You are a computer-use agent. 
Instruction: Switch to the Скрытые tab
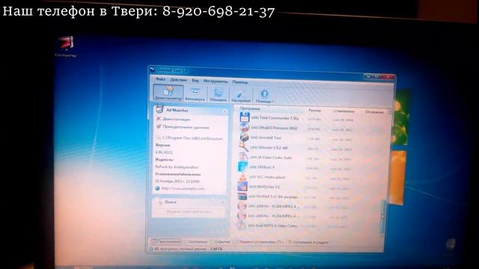[221, 241]
